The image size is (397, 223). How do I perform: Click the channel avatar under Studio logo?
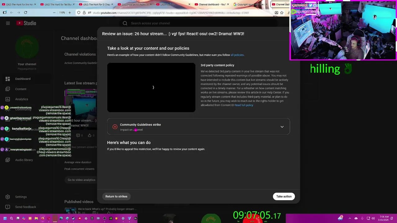(27, 47)
